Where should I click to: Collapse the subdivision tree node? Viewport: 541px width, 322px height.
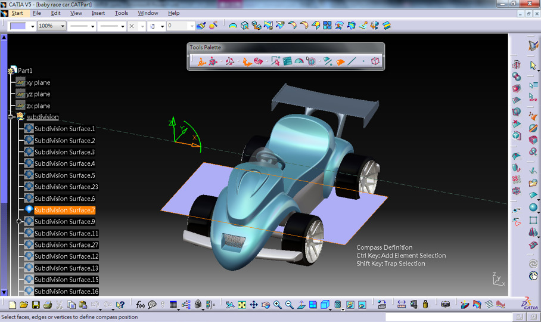(x=11, y=117)
